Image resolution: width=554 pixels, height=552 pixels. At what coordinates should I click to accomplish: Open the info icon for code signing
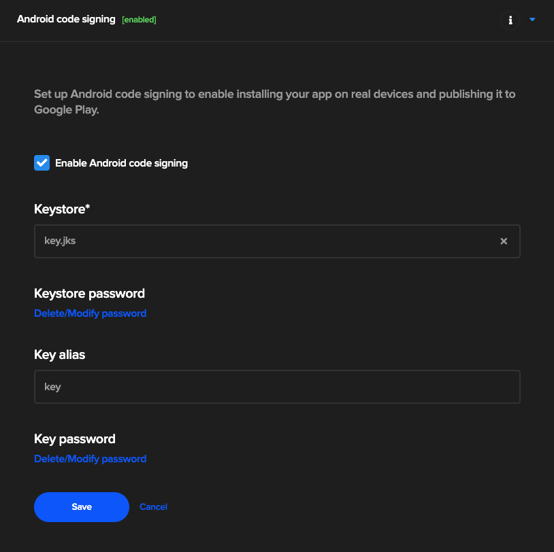point(510,20)
